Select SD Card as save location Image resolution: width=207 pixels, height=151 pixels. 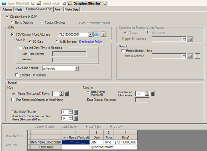[x=29, y=41]
